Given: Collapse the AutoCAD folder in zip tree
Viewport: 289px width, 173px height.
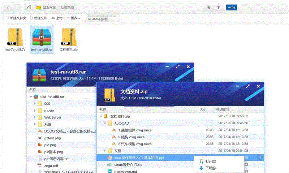Looking at the screenshot, I should 105,123.
